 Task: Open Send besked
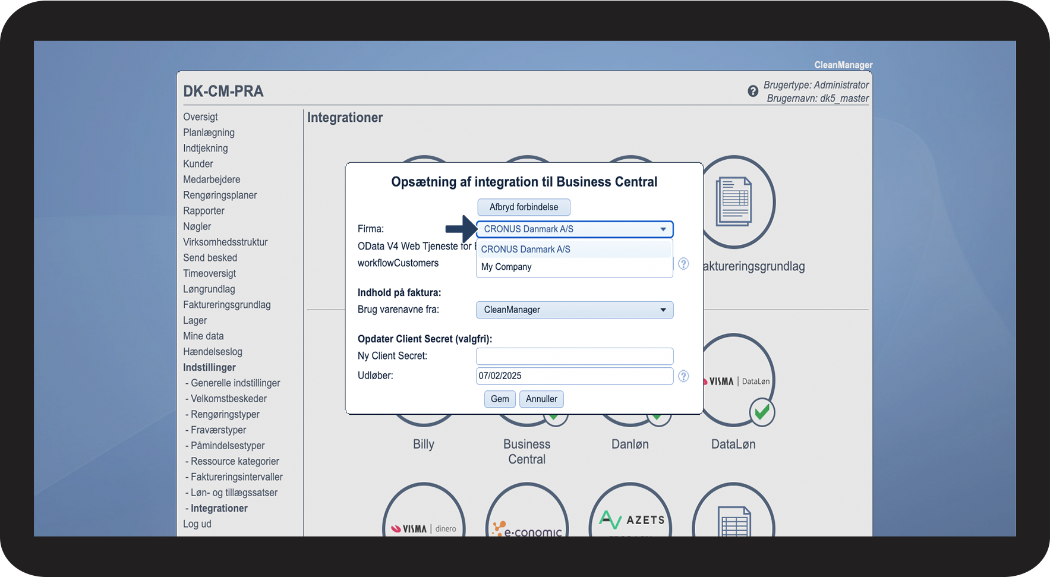click(210, 258)
